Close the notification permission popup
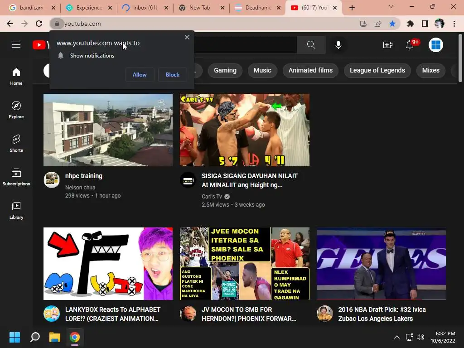Screen dimensions: 464x348 tap(187, 37)
